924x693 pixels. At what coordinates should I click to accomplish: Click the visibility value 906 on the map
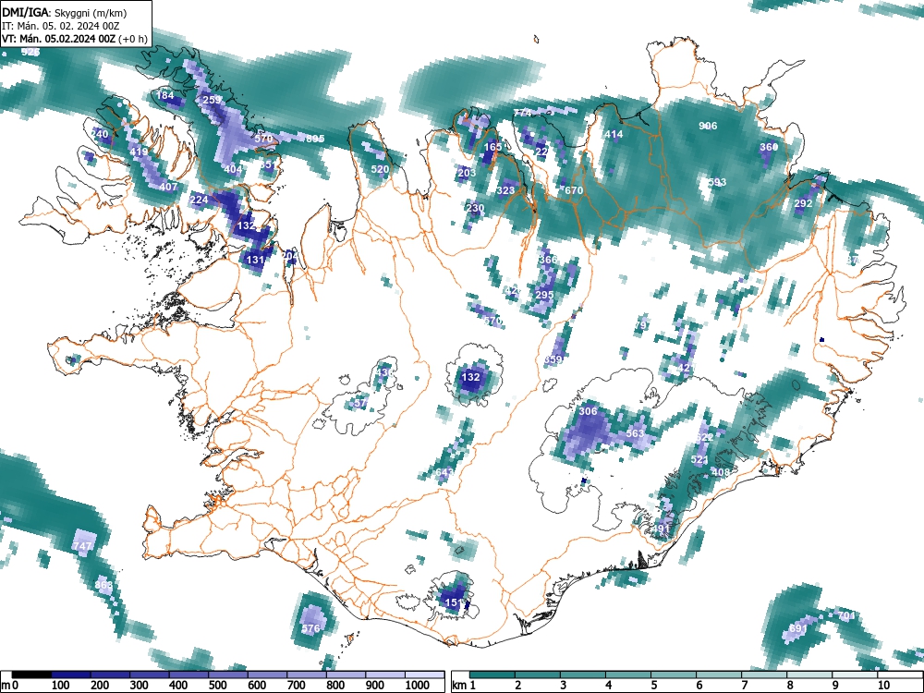pos(708,126)
